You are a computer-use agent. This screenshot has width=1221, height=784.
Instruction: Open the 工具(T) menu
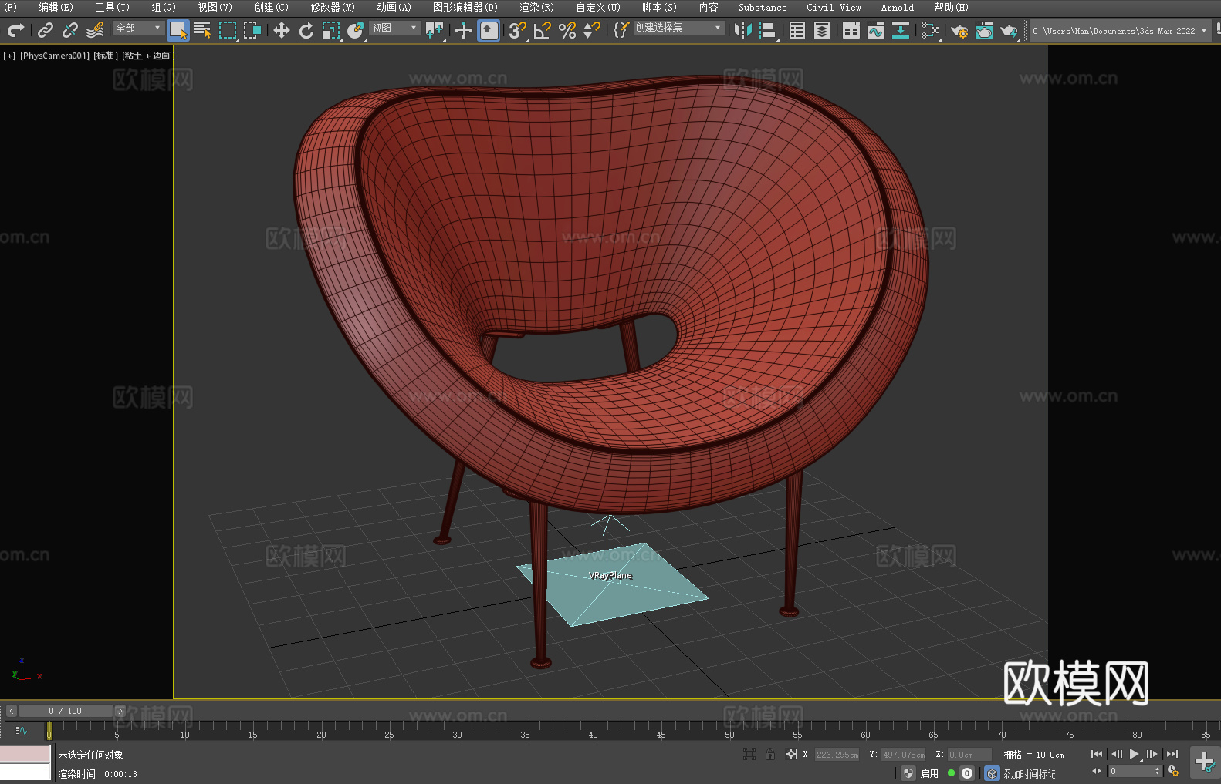[113, 7]
